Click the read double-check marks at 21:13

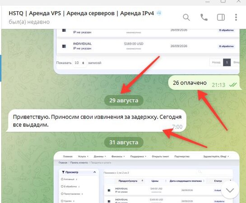tap(233, 85)
